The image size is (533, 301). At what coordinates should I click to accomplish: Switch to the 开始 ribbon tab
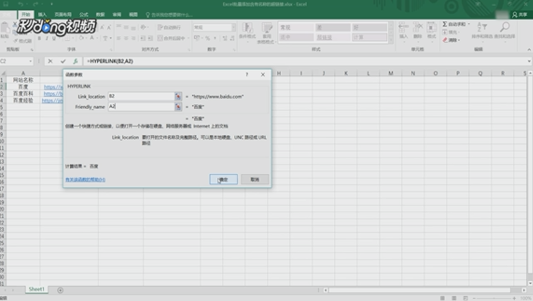(x=26, y=15)
